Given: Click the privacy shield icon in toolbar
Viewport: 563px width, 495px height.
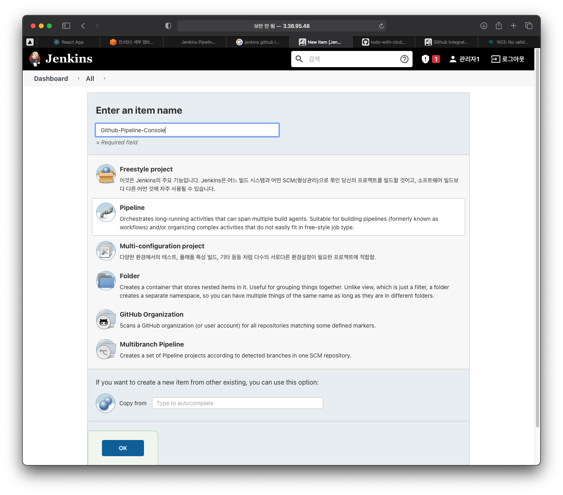Looking at the screenshot, I should pos(168,26).
